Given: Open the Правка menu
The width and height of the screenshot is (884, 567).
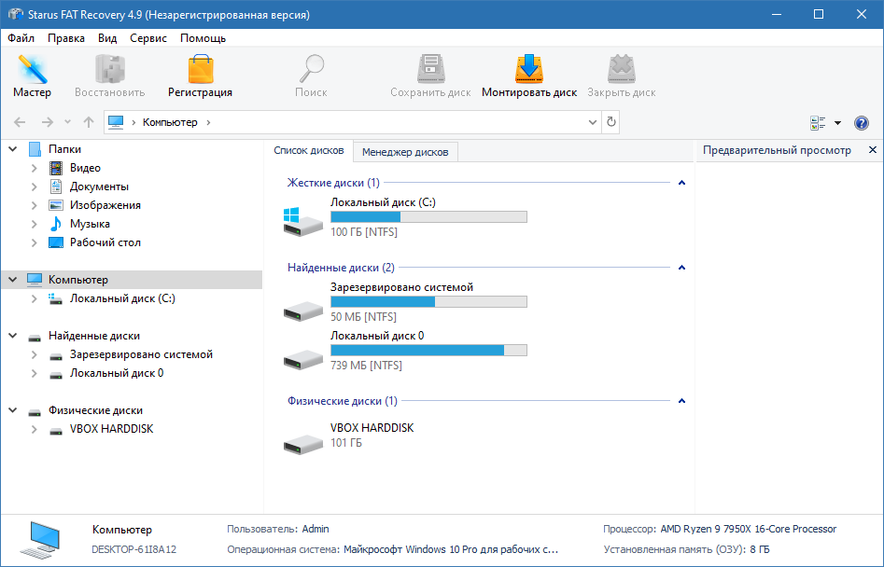Looking at the screenshot, I should coord(66,38).
